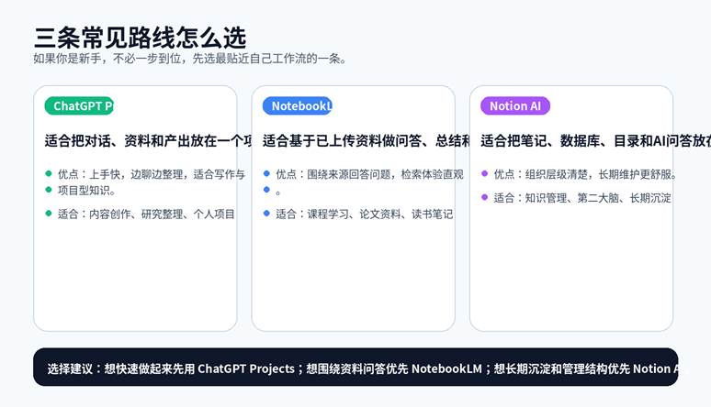Click the subtitle starting with "如果你是新手"
Viewport: 711px width, 407px height.
point(189,59)
